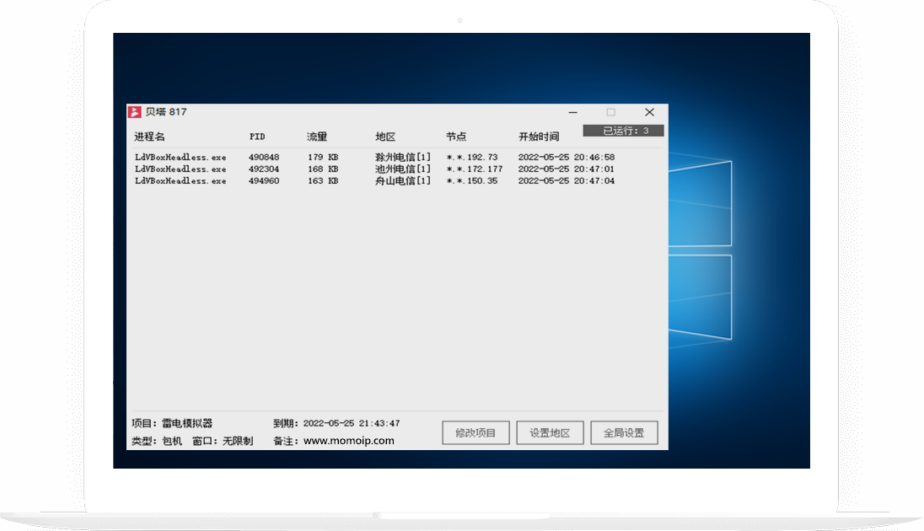Image resolution: width=924 pixels, height=531 pixels.
Task: Click the 设置地区 button
Action: point(550,432)
